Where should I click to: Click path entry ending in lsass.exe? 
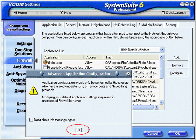pyautogui.click(x=142, y=91)
